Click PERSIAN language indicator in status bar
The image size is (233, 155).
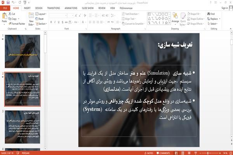point(26,153)
